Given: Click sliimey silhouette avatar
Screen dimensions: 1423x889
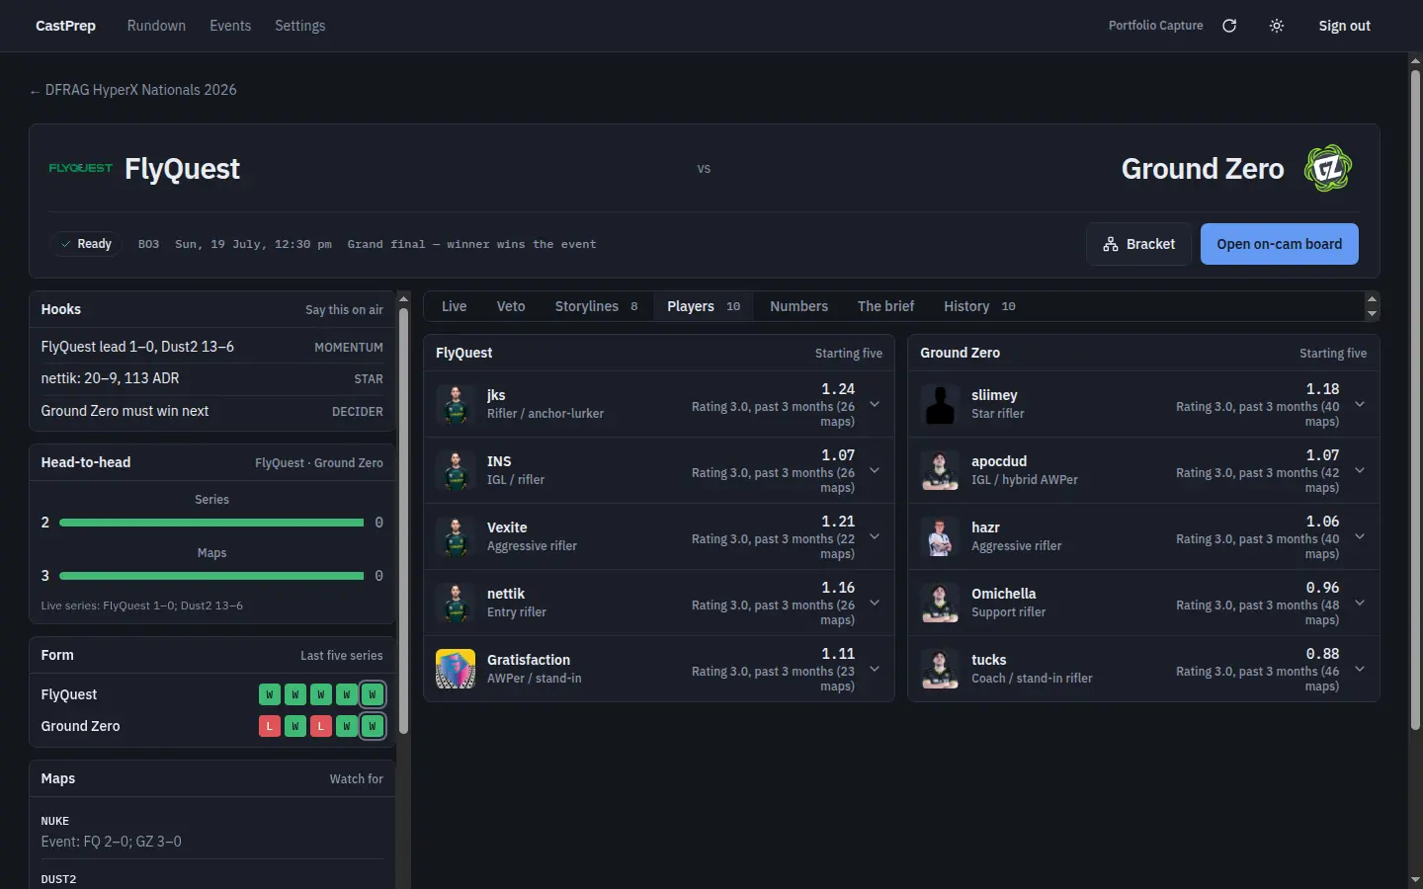Looking at the screenshot, I should pyautogui.click(x=940, y=404).
